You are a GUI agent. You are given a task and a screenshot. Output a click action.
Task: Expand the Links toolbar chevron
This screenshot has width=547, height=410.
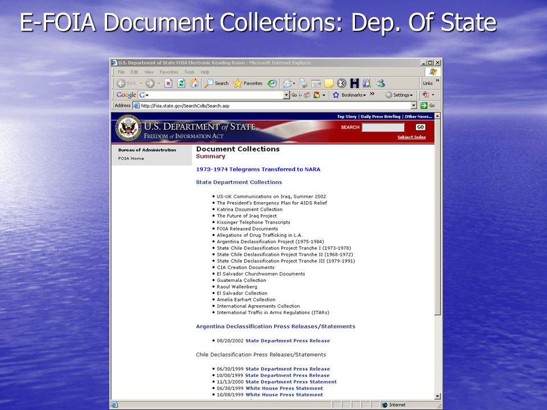point(438,80)
